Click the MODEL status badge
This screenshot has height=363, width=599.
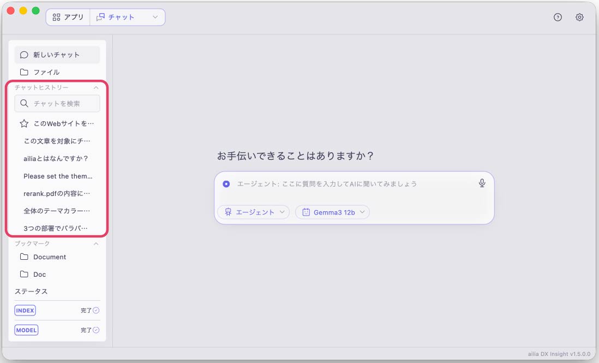pos(26,330)
